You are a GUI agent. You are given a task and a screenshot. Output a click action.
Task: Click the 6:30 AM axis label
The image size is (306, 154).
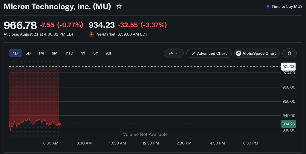click(51, 143)
